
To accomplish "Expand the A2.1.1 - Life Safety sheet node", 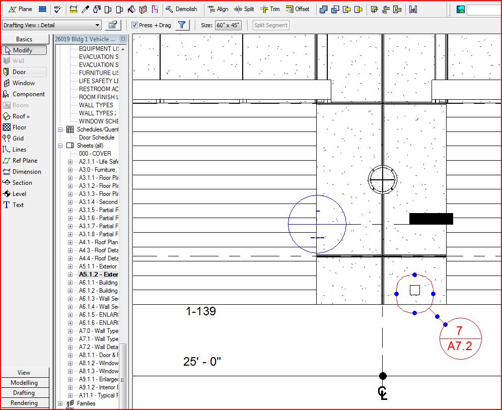I will (x=70, y=162).
